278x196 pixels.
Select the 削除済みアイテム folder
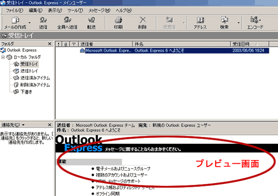[35, 85]
